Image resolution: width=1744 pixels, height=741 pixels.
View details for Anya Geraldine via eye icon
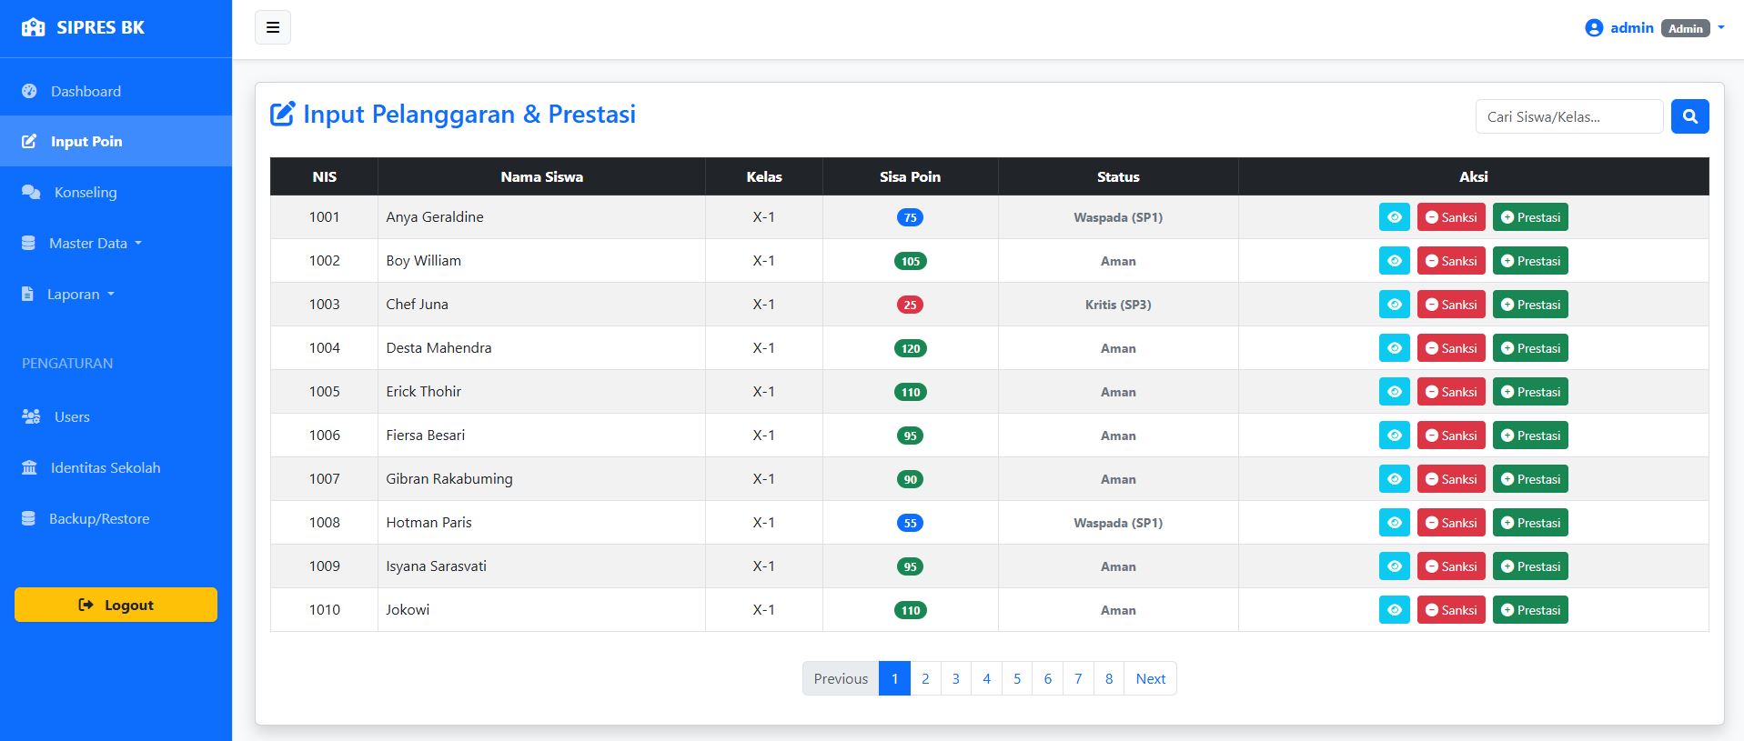1394,217
